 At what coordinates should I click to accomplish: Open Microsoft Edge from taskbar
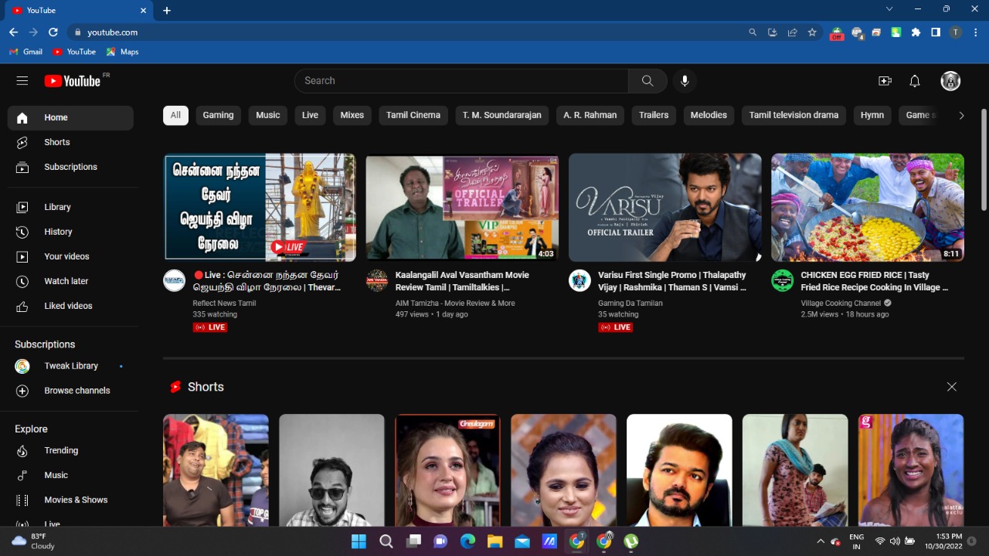467,541
